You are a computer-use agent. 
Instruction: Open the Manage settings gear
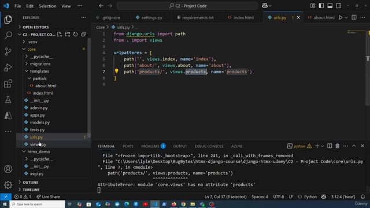[x=8, y=185]
